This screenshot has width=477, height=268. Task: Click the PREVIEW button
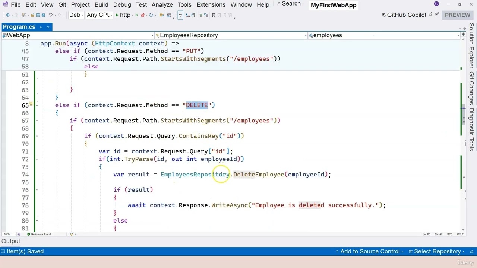pyautogui.click(x=458, y=15)
